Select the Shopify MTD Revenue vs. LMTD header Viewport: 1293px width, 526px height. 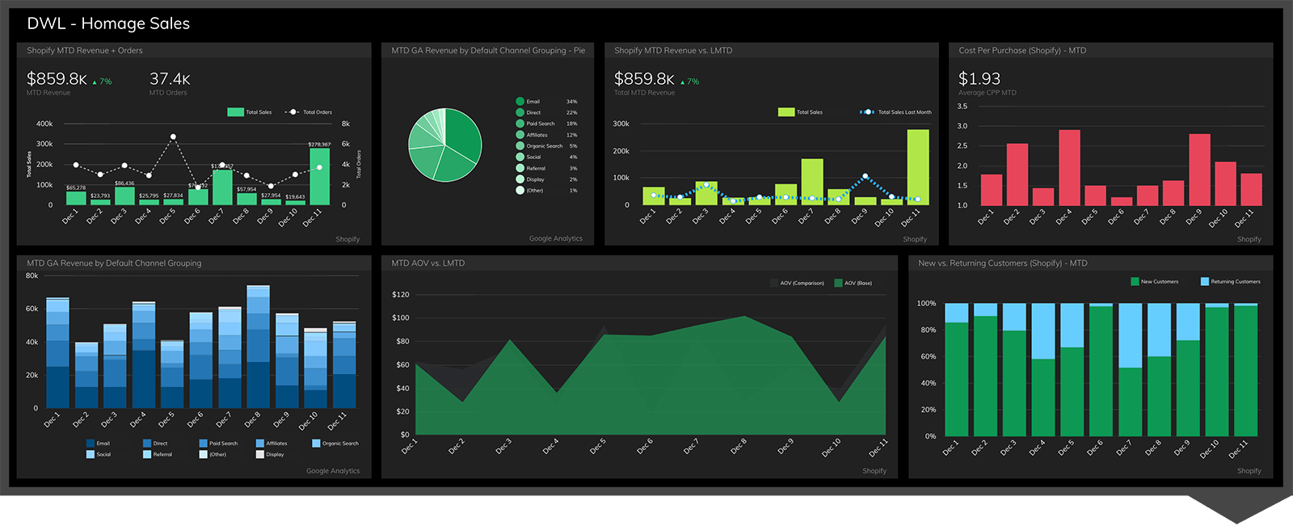(673, 50)
